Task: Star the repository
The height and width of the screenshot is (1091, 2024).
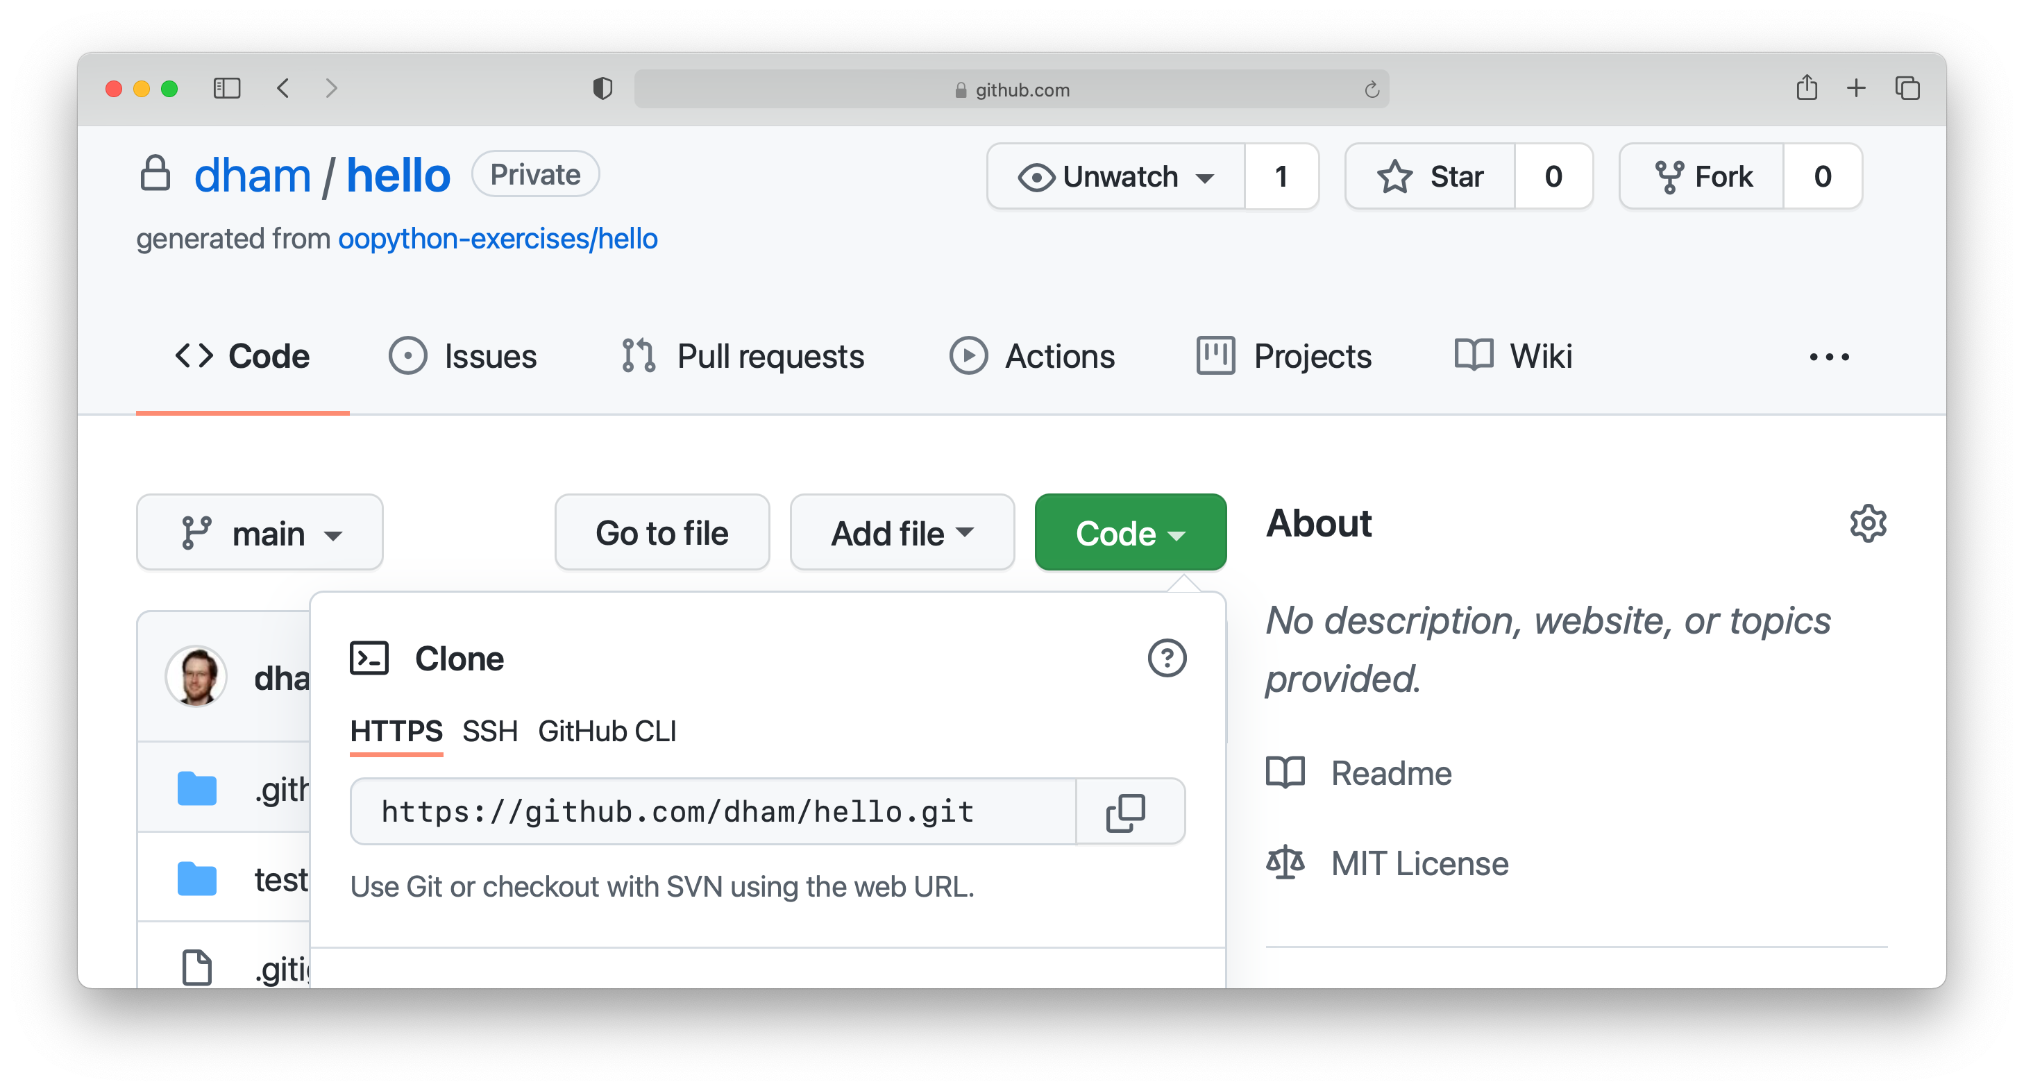Action: tap(1430, 176)
